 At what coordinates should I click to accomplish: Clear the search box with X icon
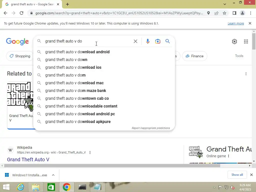tap(135, 41)
